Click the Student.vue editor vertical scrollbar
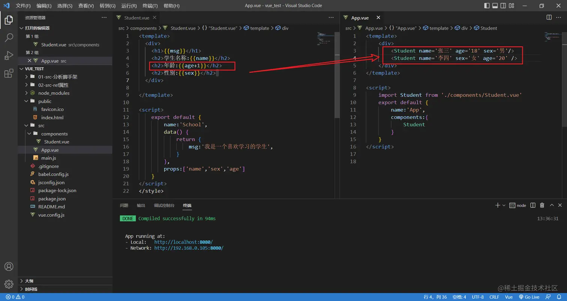Viewport: 567px width, 301px height. tap(337, 75)
